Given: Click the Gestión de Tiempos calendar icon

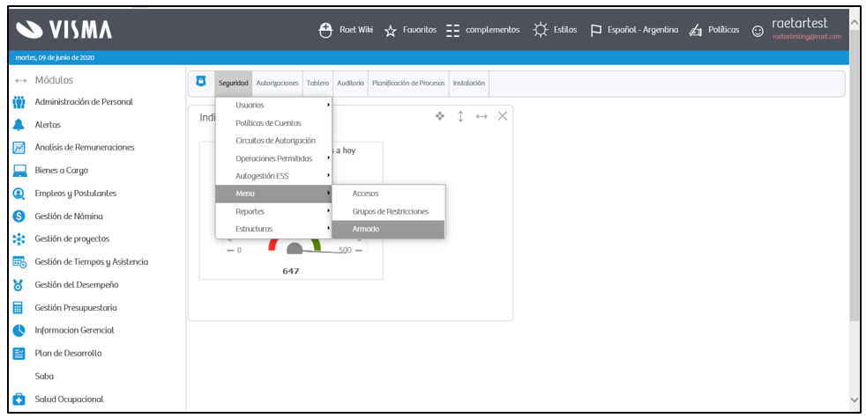Looking at the screenshot, I should [x=20, y=262].
